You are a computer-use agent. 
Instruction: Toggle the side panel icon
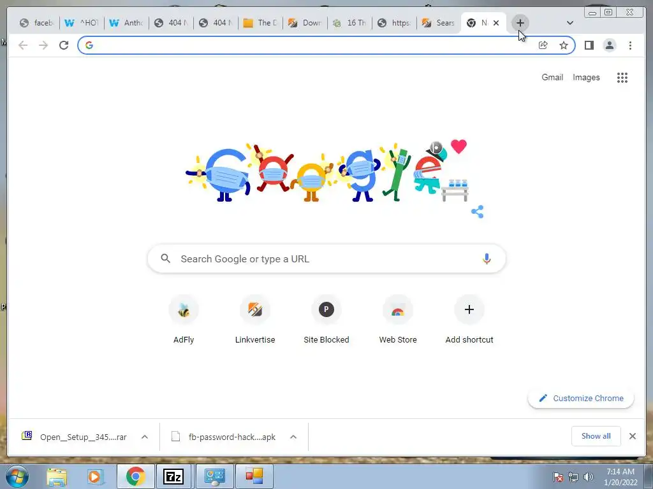click(589, 45)
